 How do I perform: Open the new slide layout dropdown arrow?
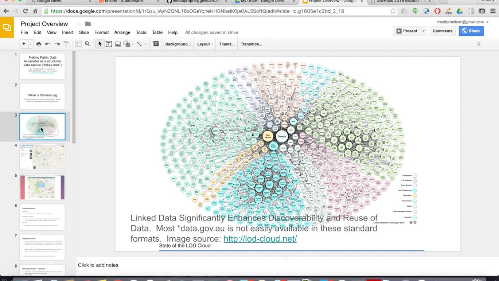[30, 44]
